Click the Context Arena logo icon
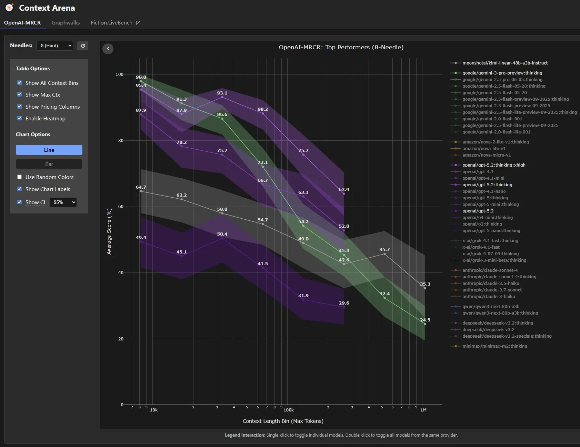The width and height of the screenshot is (580, 447). tap(9, 8)
